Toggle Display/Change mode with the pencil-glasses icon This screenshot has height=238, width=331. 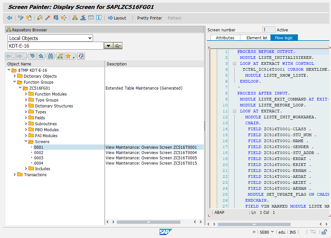[x=21, y=18]
